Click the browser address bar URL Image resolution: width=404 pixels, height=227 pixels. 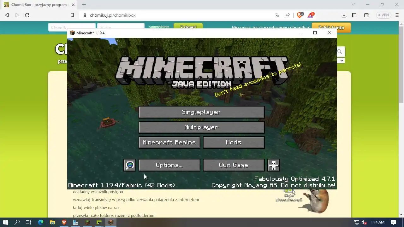[113, 15]
